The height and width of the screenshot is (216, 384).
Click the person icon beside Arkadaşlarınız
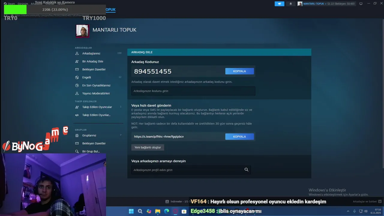pyautogui.click(x=77, y=53)
